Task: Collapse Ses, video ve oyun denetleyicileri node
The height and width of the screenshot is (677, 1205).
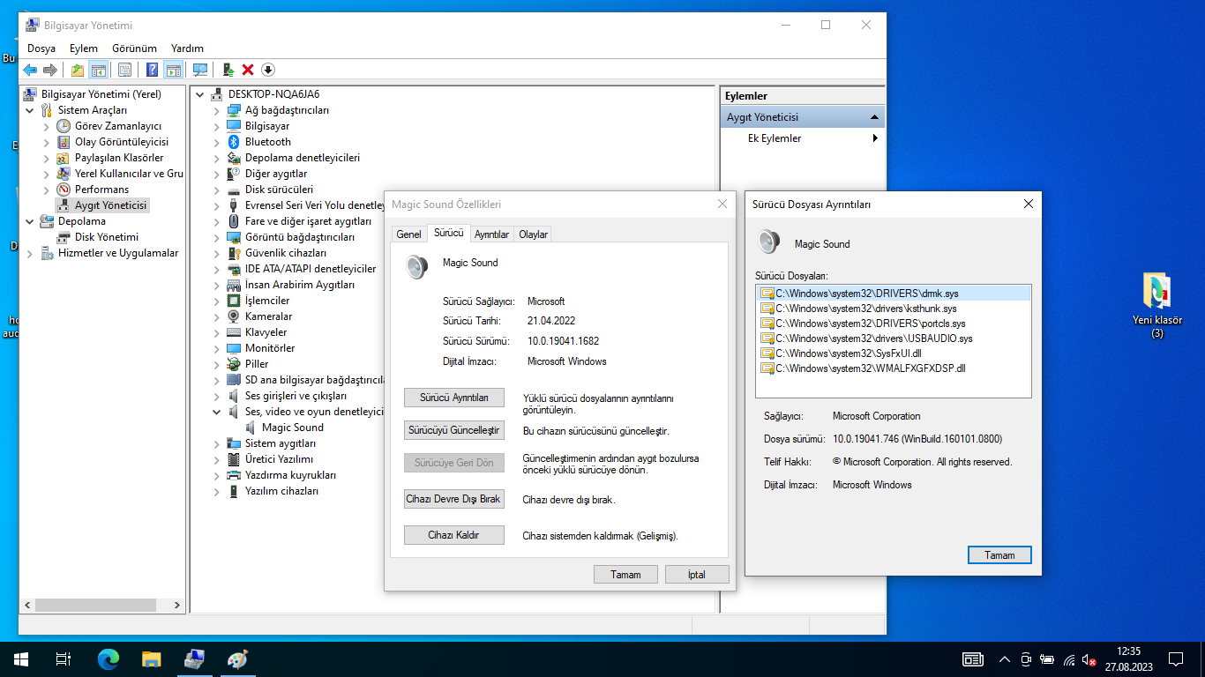Action: tap(217, 412)
